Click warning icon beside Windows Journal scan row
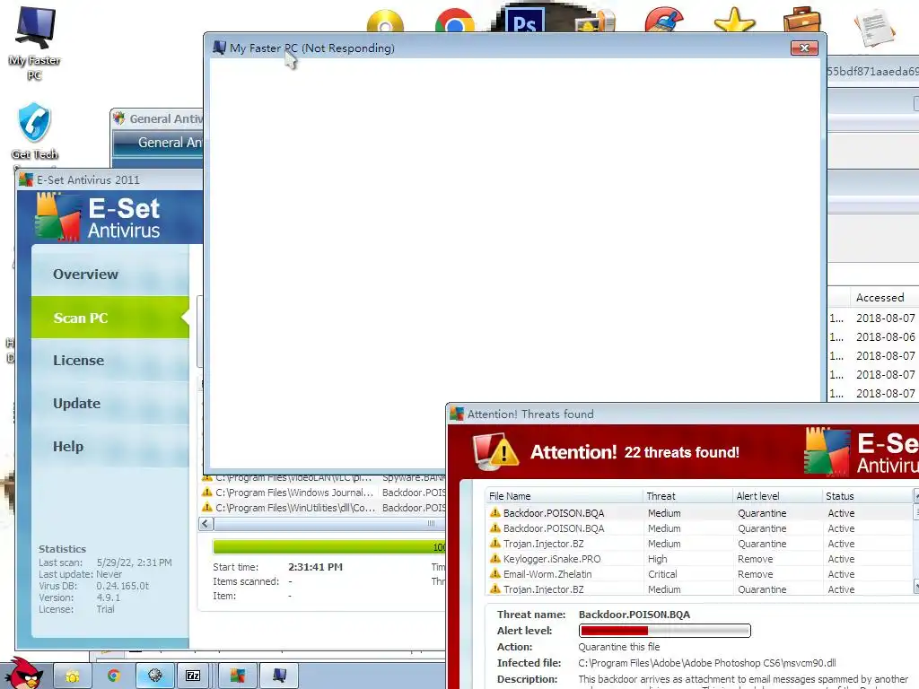 [x=207, y=493]
